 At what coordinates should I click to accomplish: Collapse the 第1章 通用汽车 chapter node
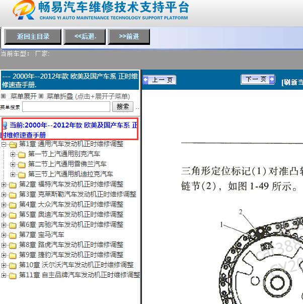(4, 144)
